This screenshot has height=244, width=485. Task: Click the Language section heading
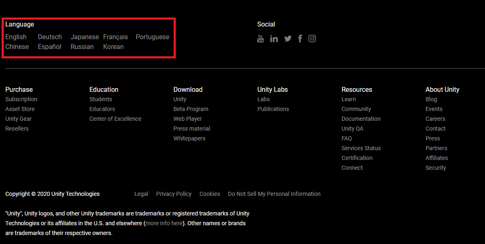point(20,24)
